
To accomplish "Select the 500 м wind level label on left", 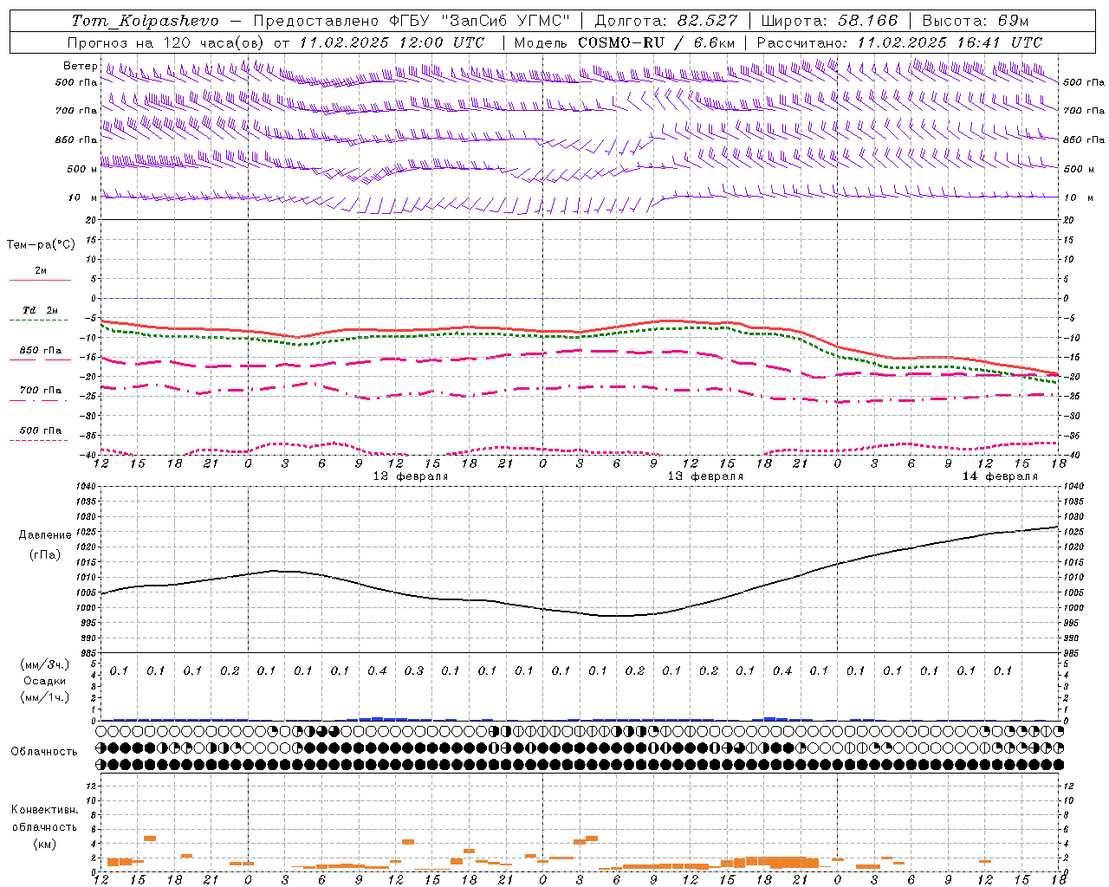I will 82,169.
